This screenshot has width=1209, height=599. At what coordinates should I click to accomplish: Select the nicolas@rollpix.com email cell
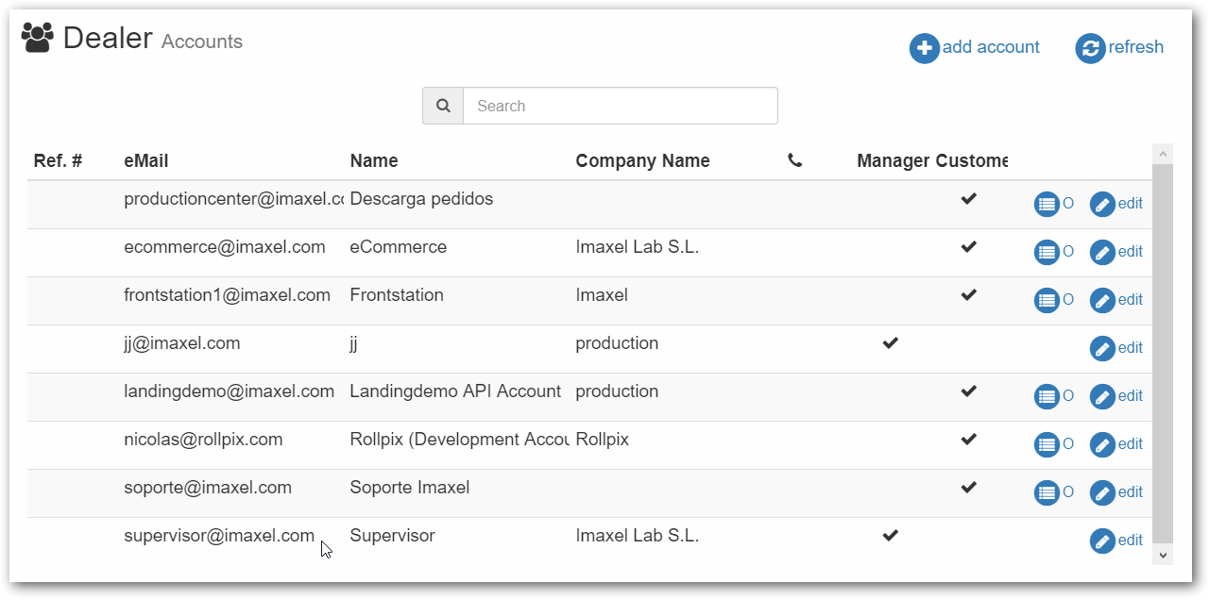pyautogui.click(x=203, y=440)
